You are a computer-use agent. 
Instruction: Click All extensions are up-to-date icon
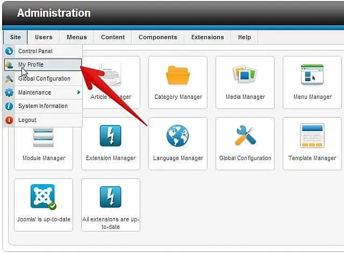click(111, 197)
